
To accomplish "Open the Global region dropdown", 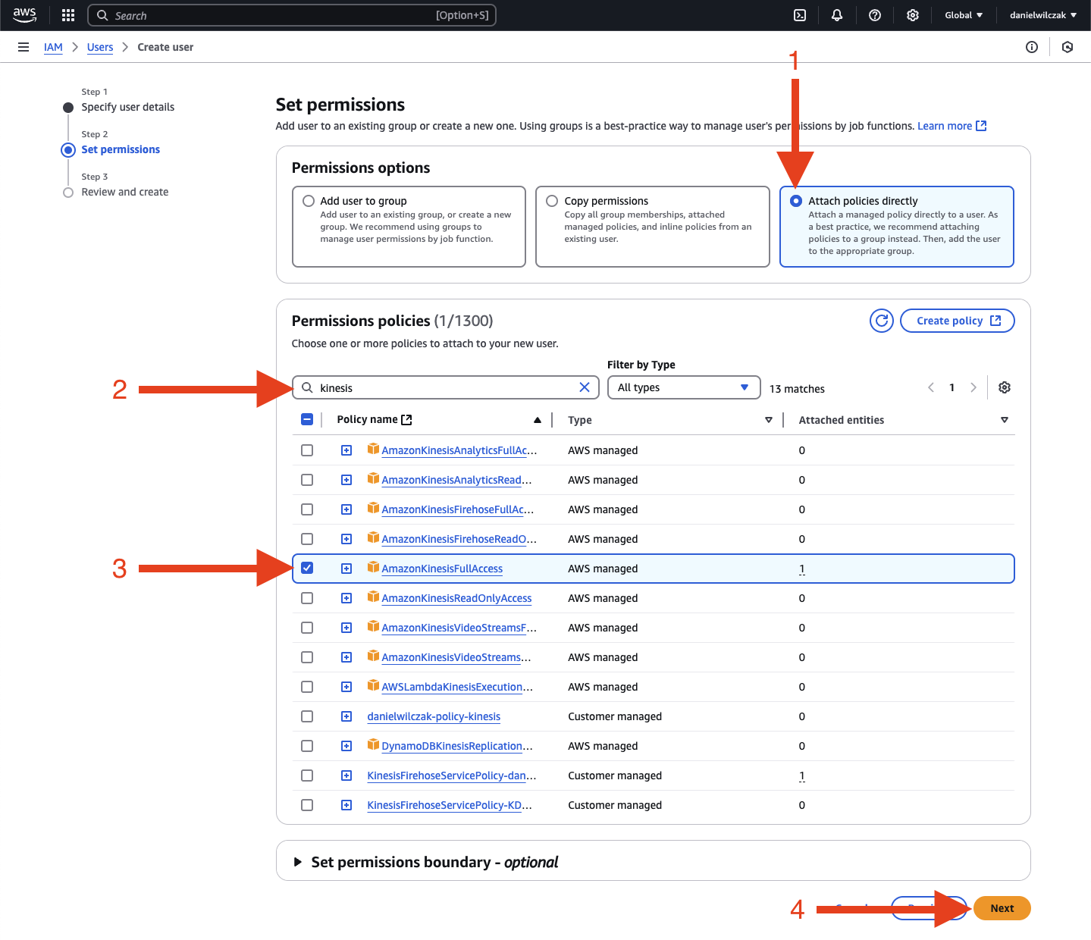I will coord(964,15).
